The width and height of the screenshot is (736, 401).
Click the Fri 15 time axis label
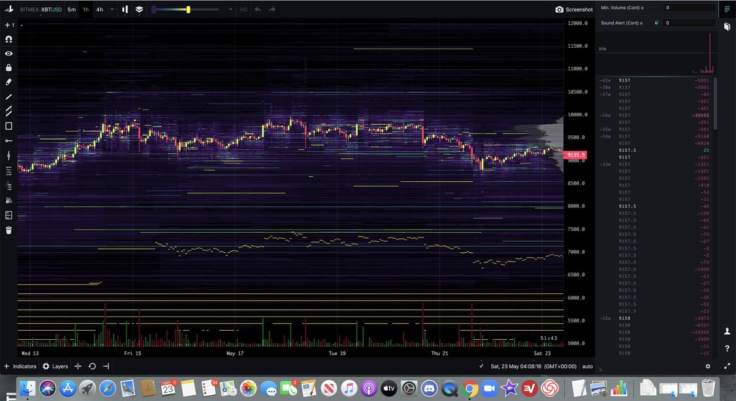(x=132, y=353)
